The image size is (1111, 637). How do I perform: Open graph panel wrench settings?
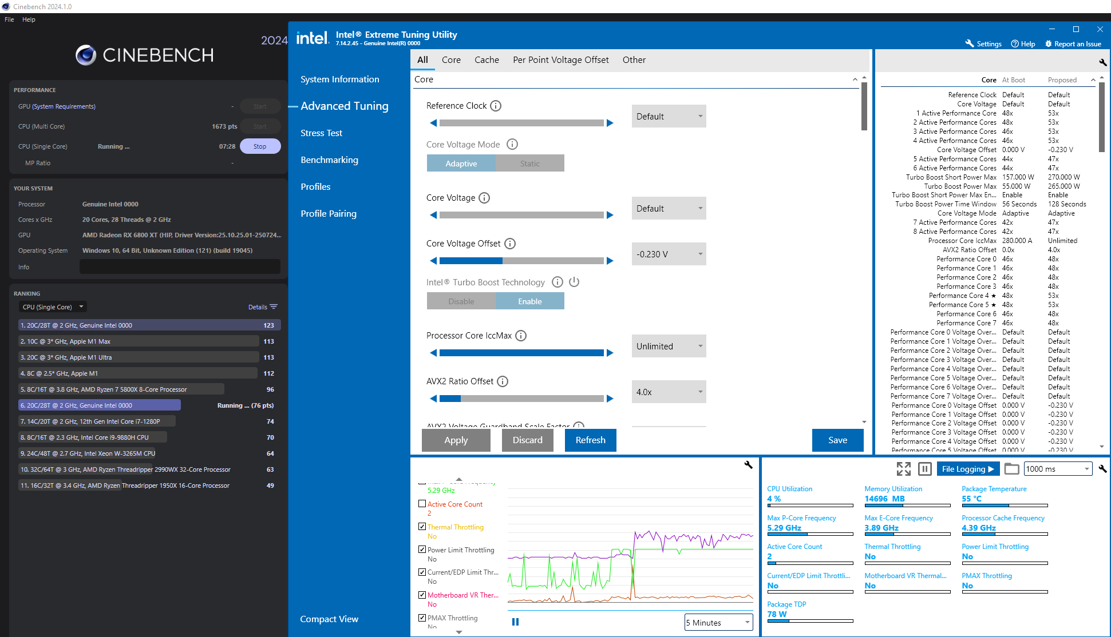tap(748, 465)
